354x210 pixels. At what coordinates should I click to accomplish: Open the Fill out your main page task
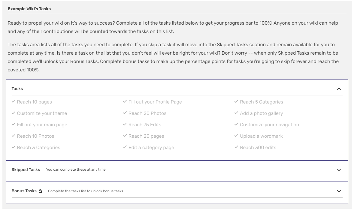point(42,125)
